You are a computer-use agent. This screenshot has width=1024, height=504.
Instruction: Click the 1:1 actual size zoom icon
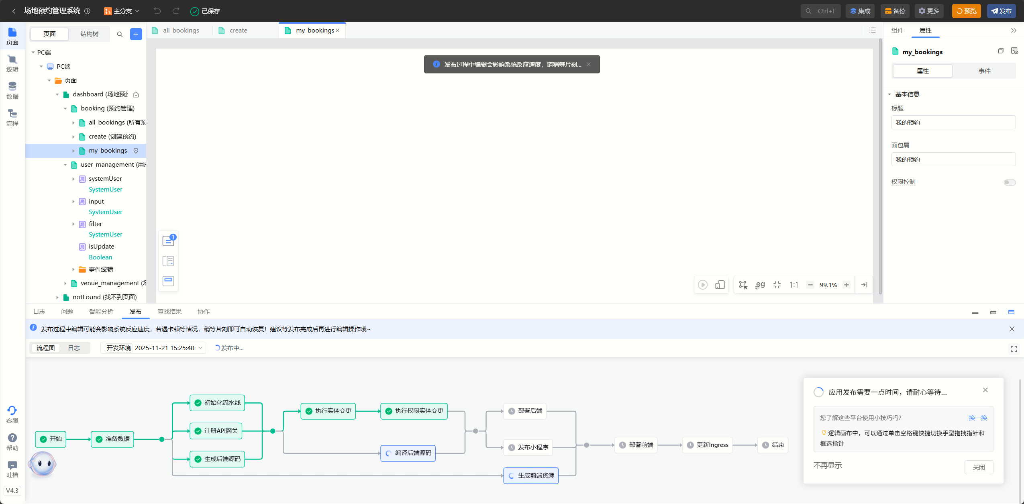(x=793, y=285)
